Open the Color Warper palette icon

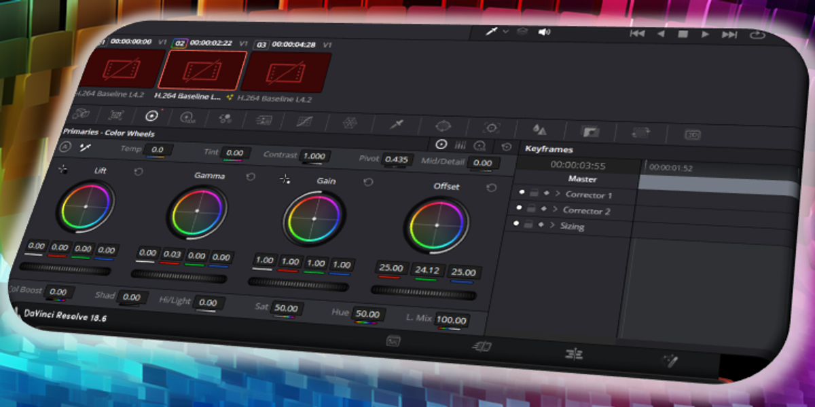[x=348, y=123]
